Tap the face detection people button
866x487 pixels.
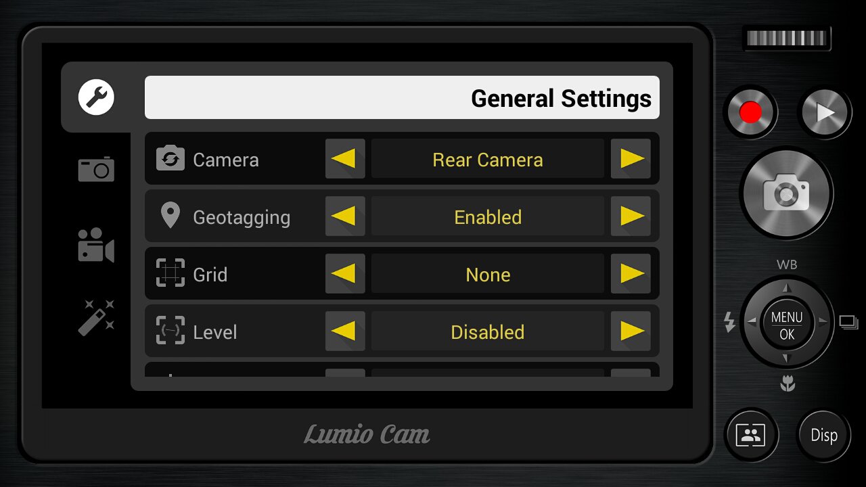pos(751,436)
